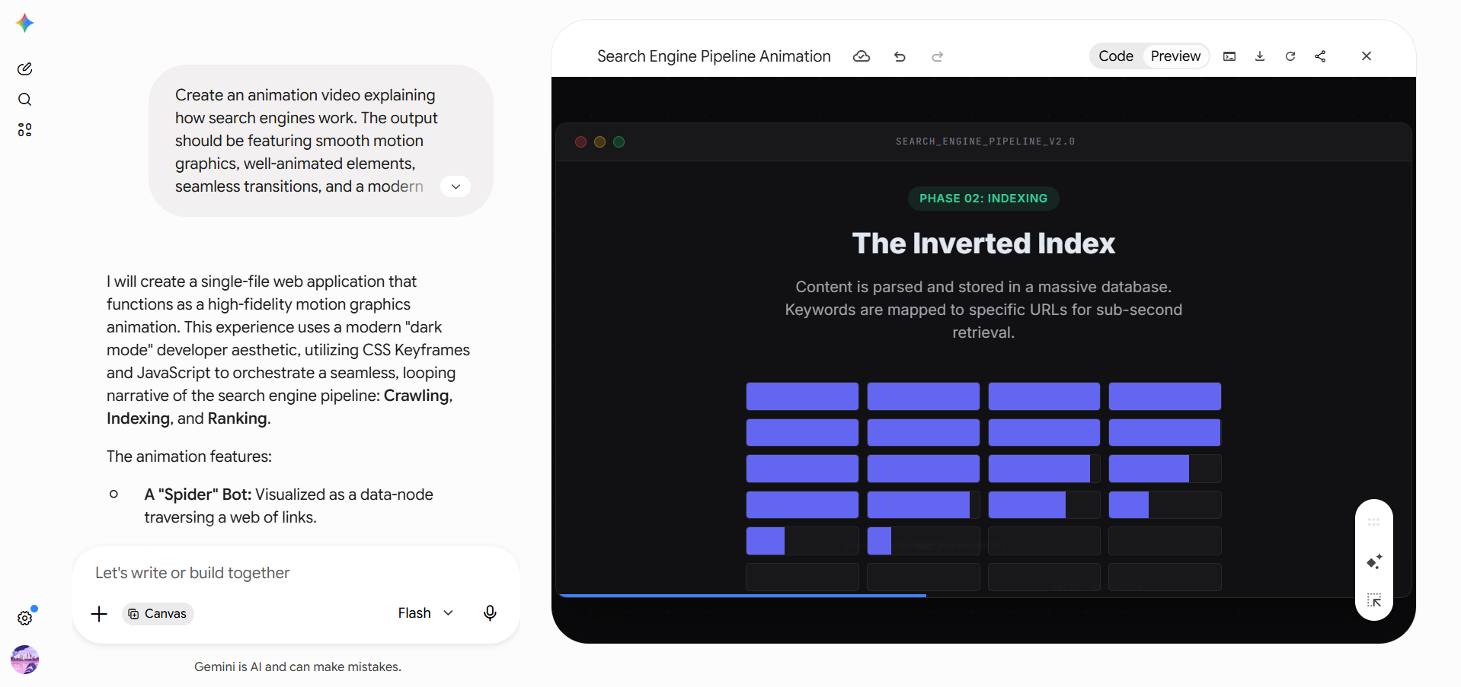
Task: Open search chats icon in sidebar
Action: pyautogui.click(x=24, y=100)
